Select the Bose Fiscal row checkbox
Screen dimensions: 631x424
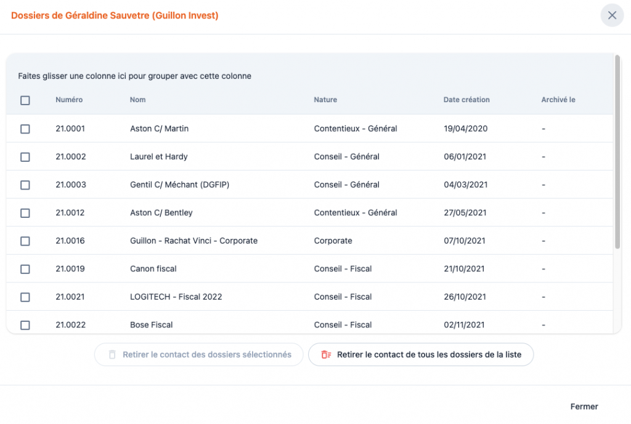coord(25,325)
